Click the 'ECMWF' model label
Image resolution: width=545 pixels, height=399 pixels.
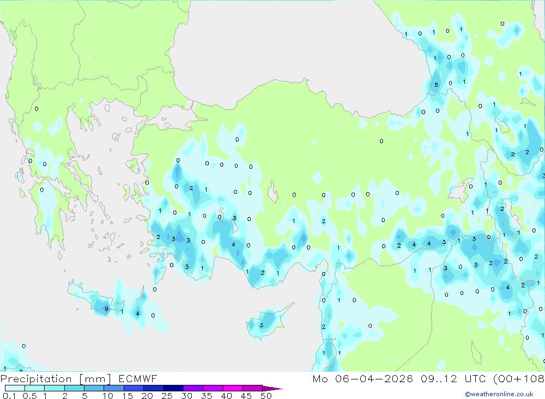[x=138, y=378]
